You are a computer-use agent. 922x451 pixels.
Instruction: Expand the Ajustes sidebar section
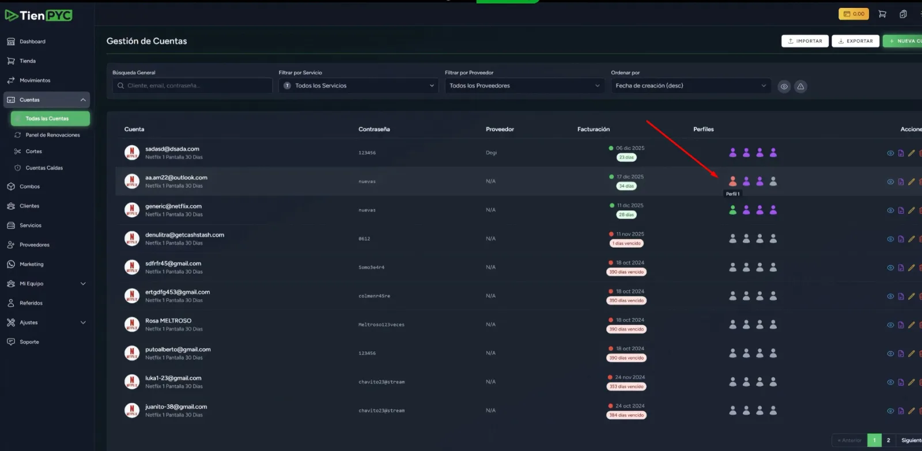[47, 323]
